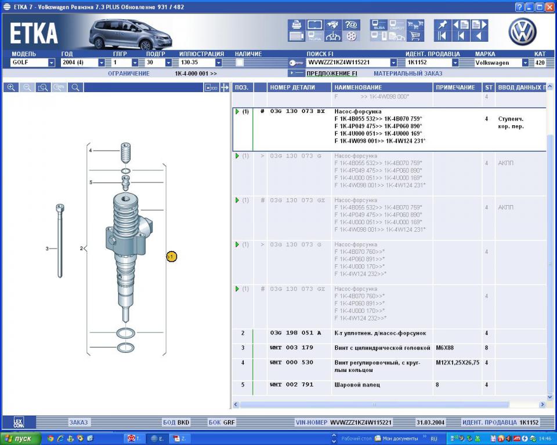Click the Мои документы taskbar shortcut
The width and height of the screenshot is (557, 445).
(x=396, y=439)
